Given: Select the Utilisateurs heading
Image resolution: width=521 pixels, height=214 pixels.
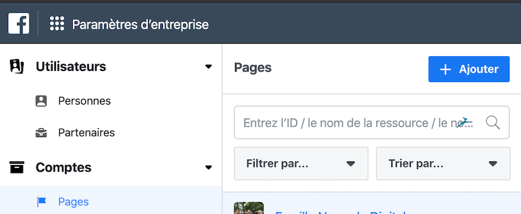Looking at the screenshot, I should click(x=71, y=67).
